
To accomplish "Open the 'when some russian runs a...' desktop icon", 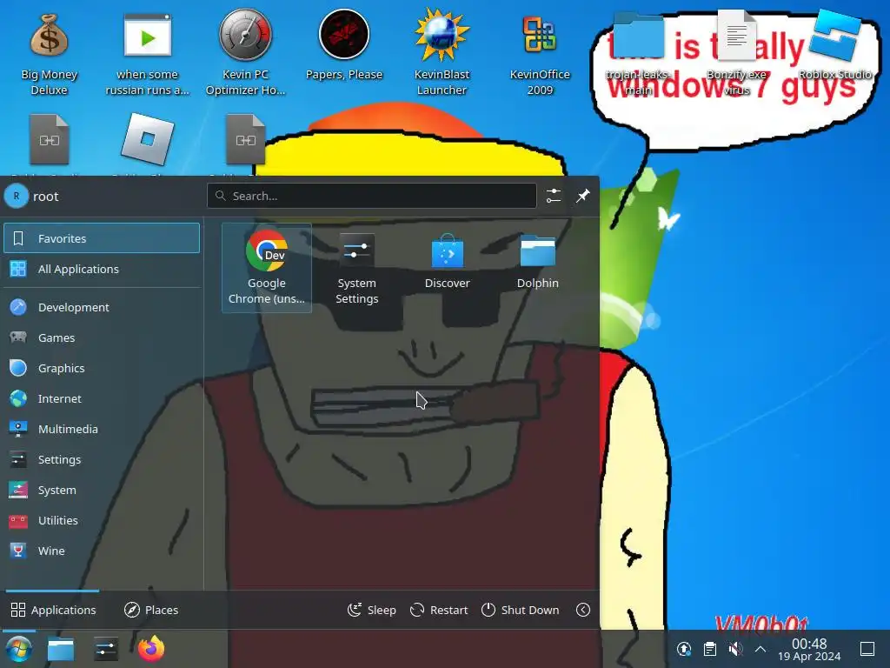I will click(x=147, y=52).
